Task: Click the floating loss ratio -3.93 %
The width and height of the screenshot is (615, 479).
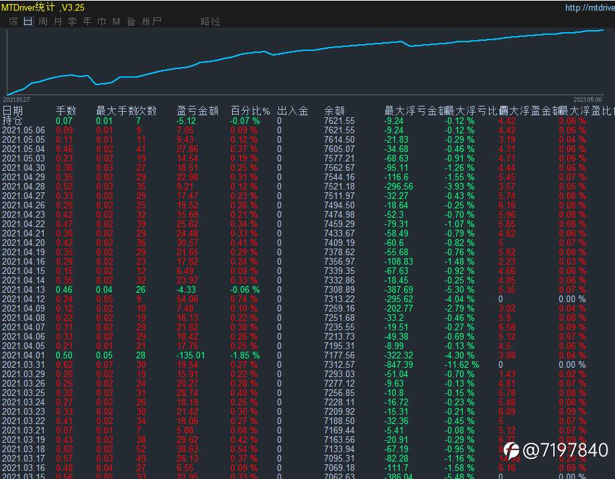Action: 459,186
